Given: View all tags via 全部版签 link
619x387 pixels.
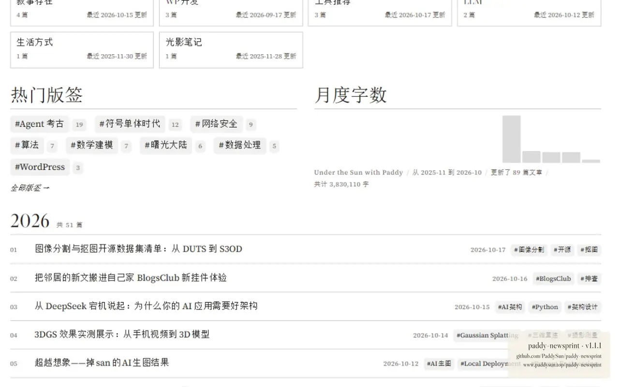Looking at the screenshot, I should pos(30,188).
